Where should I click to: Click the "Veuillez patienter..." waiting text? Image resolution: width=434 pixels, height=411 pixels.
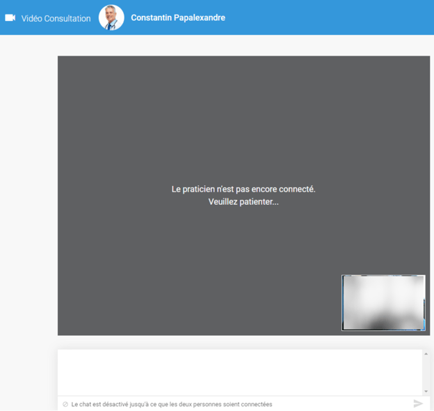coord(243,202)
